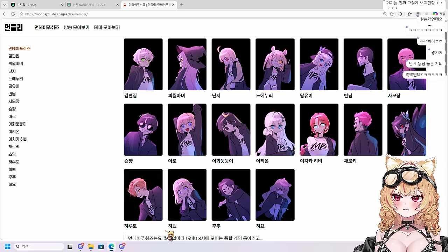Expand the tab search dropdown arrow
448x252 pixels.
pos(5,5)
